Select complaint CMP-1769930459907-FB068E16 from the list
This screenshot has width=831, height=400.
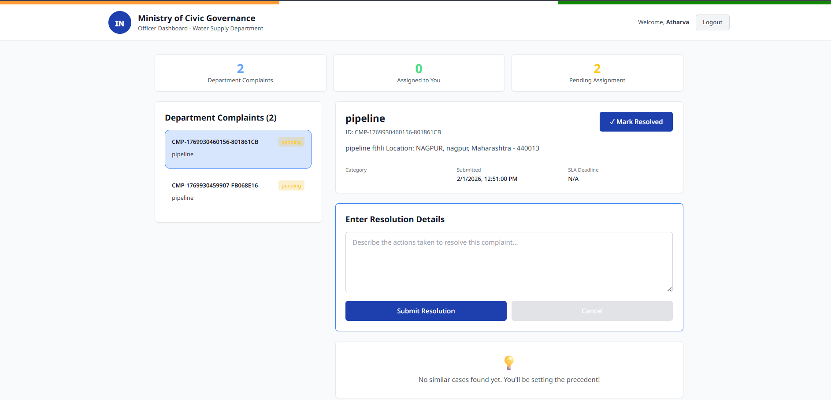238,191
